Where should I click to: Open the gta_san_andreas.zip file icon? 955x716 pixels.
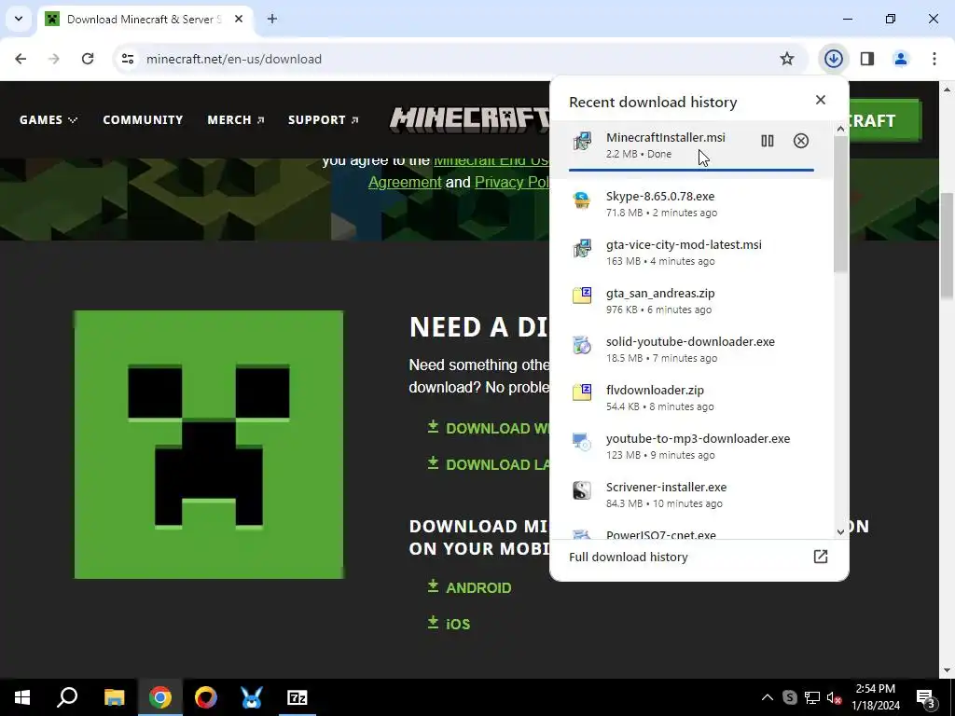click(582, 296)
